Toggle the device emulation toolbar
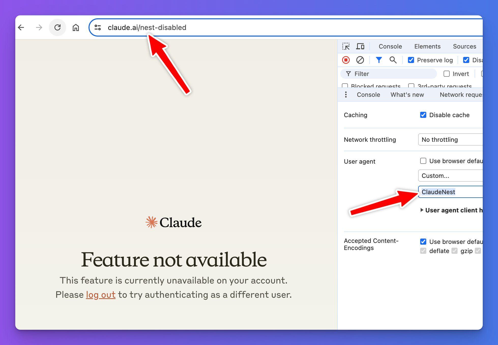Viewport: 498px width, 345px height. [x=360, y=46]
